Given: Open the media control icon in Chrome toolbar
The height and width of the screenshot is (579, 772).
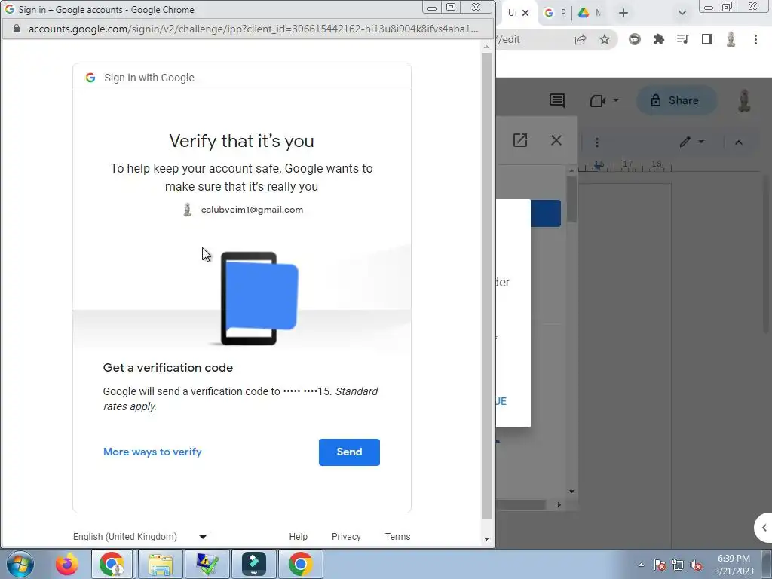Looking at the screenshot, I should point(682,39).
